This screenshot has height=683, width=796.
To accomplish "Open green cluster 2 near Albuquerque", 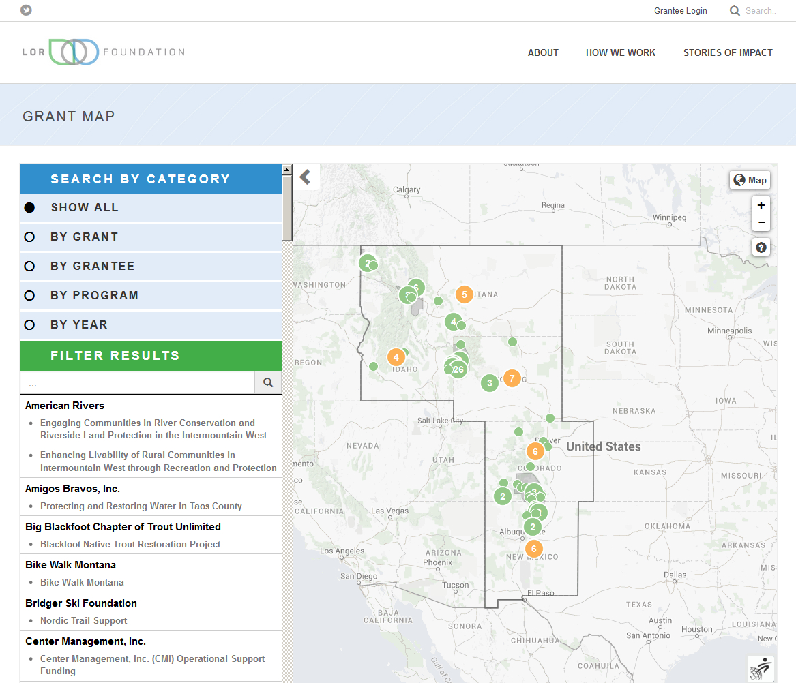I will pyautogui.click(x=533, y=527).
